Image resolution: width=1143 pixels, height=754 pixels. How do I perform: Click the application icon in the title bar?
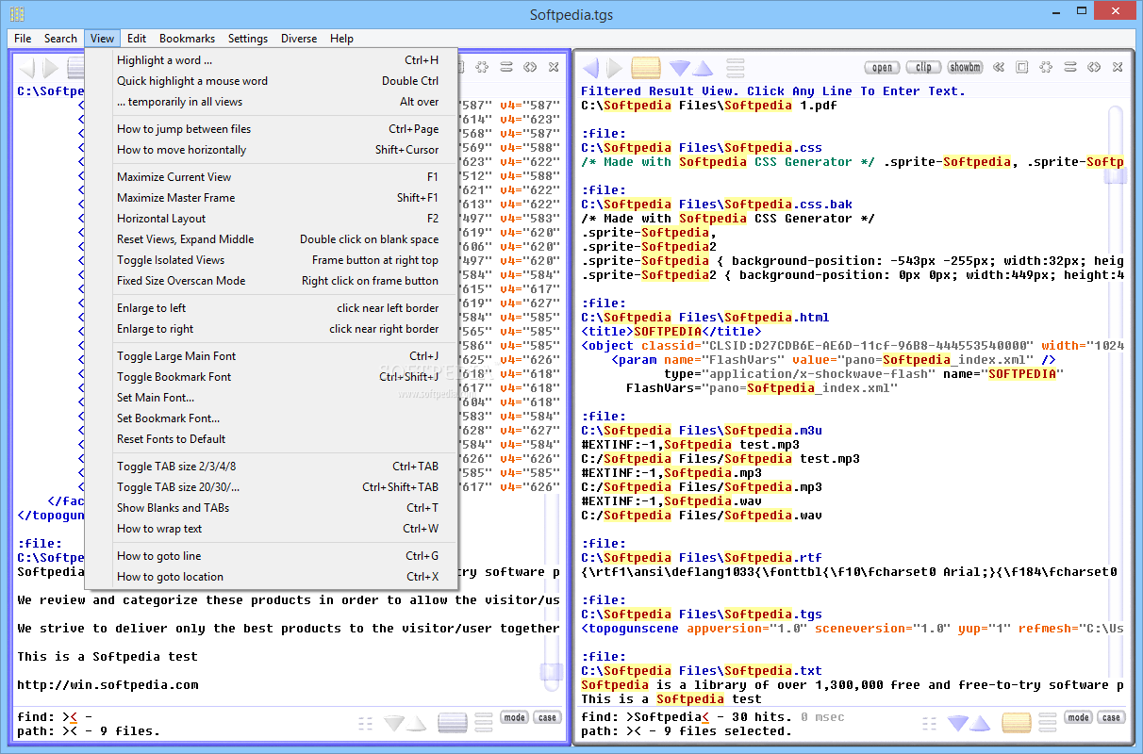point(17,14)
